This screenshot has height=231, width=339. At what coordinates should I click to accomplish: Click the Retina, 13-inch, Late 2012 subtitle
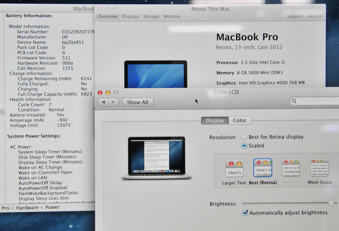point(249,47)
